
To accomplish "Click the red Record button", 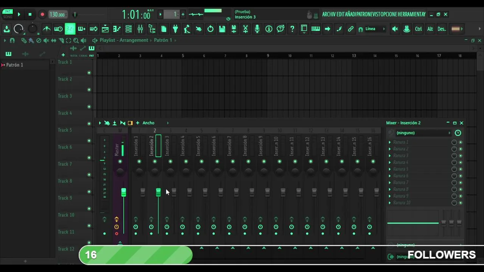I will pos(42,14).
